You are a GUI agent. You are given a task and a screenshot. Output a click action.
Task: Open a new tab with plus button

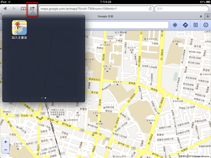click(x=207, y=16)
